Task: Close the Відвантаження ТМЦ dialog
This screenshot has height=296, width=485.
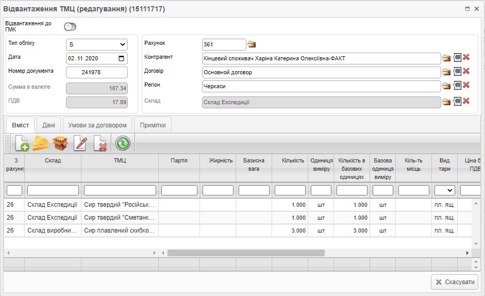Action: [477, 9]
